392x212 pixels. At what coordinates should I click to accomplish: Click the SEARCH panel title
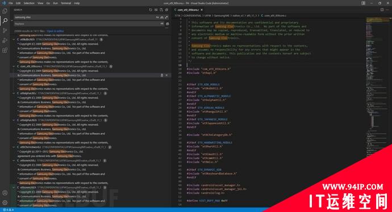tap(18, 10)
